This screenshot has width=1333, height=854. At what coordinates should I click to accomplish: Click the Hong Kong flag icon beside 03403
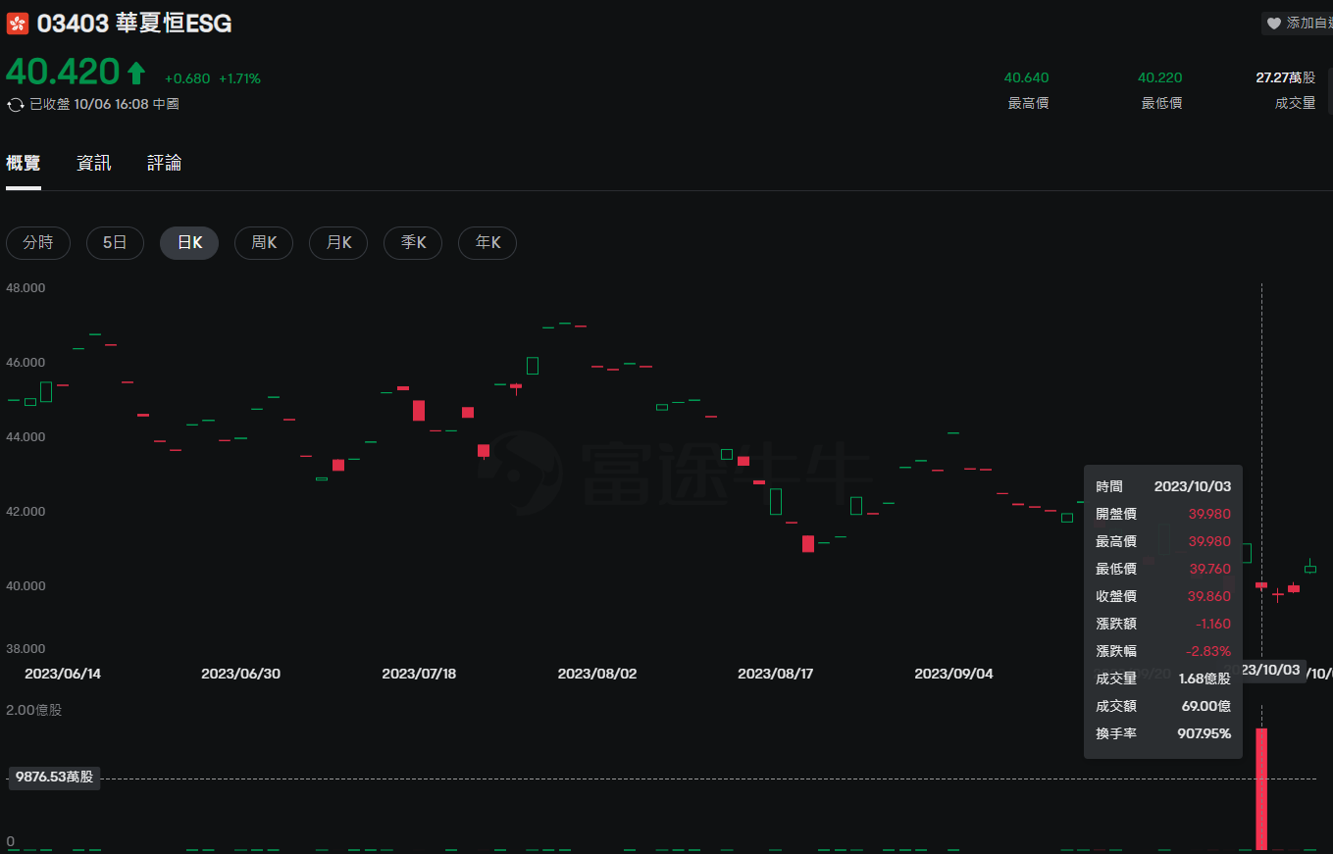pyautogui.click(x=18, y=25)
